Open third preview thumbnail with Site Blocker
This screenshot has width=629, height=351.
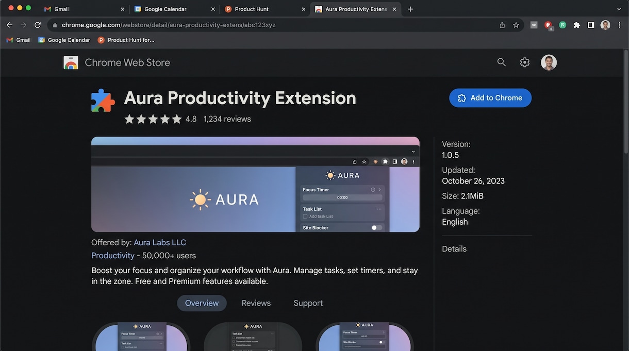tap(365, 337)
